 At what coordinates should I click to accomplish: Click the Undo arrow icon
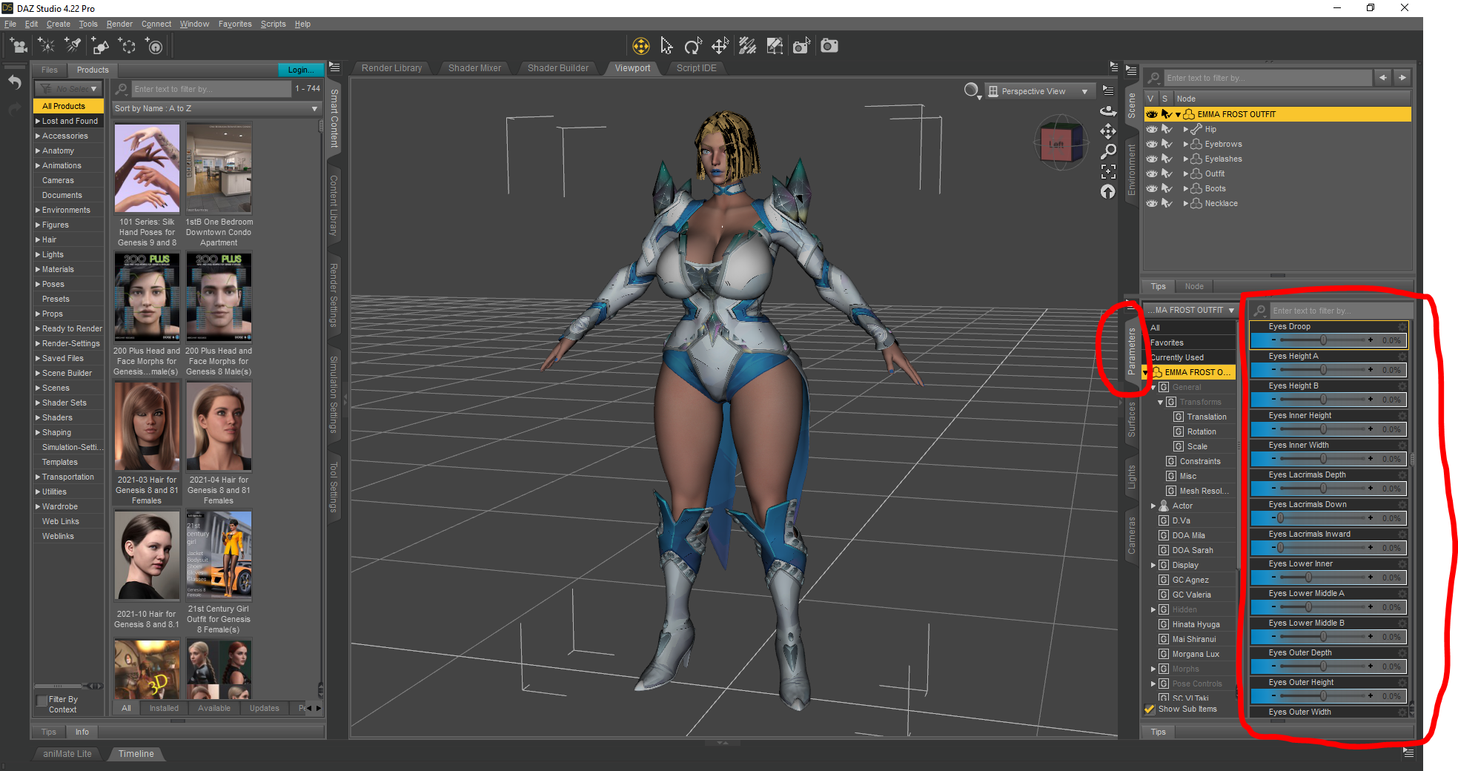point(14,82)
